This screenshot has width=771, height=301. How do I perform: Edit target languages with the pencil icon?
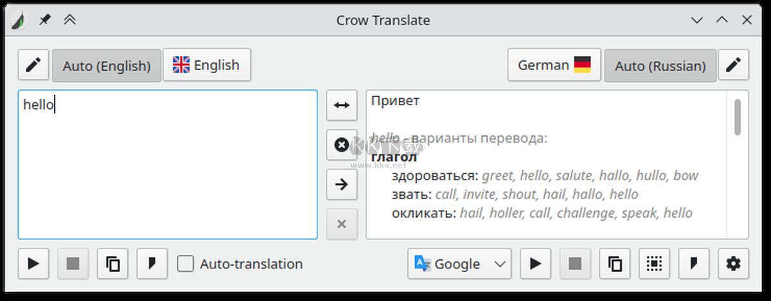[733, 65]
